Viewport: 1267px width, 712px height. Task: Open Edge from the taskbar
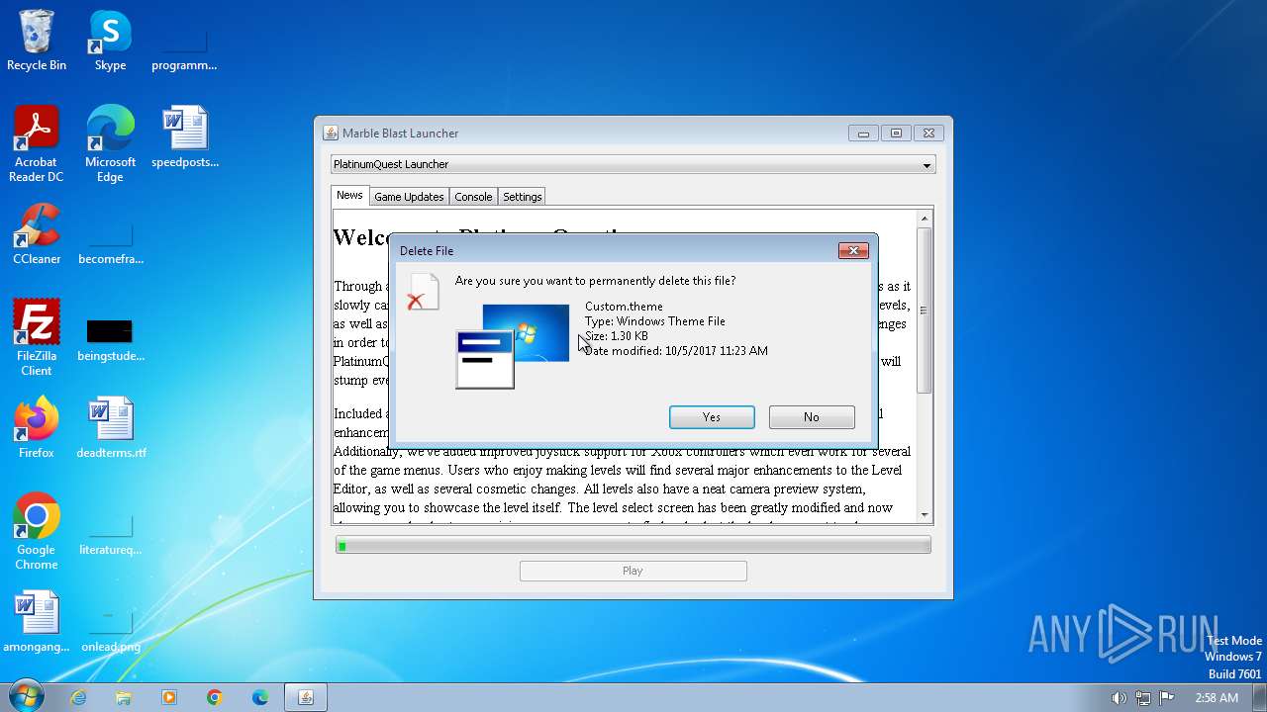260,697
